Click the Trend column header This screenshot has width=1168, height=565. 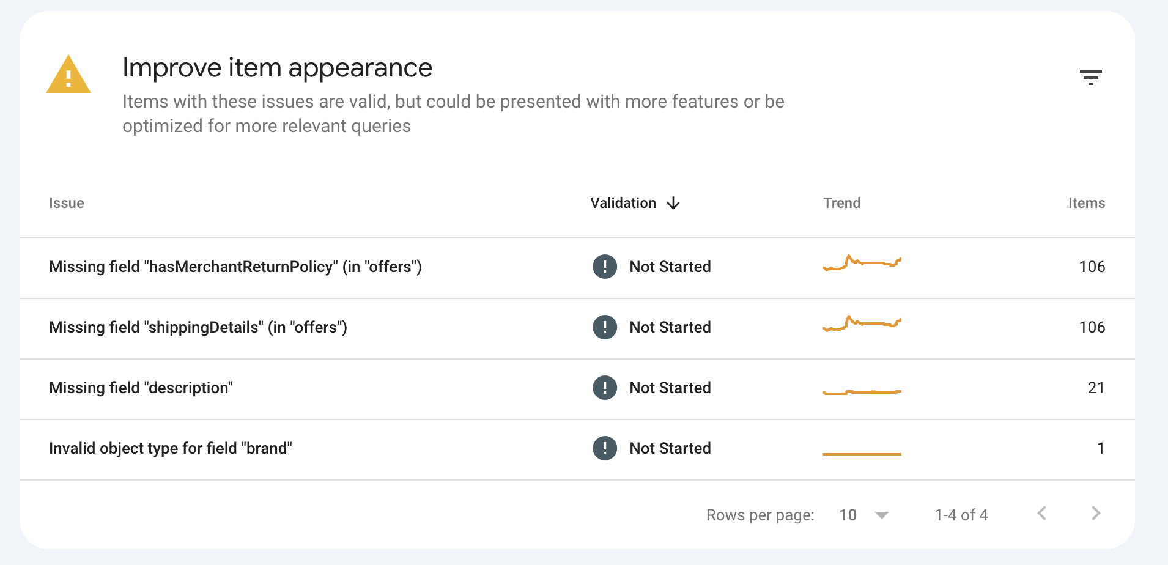point(841,203)
